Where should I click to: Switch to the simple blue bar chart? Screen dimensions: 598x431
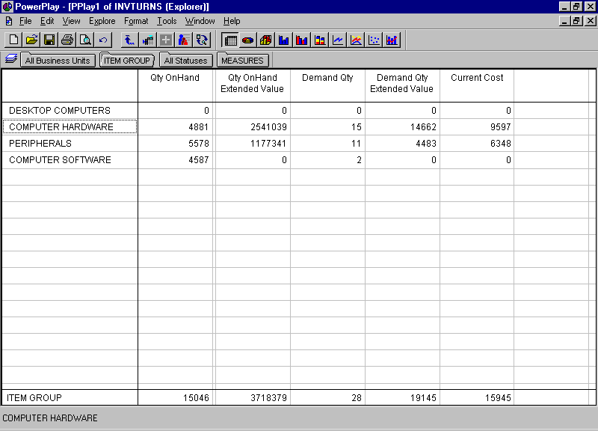pos(284,40)
